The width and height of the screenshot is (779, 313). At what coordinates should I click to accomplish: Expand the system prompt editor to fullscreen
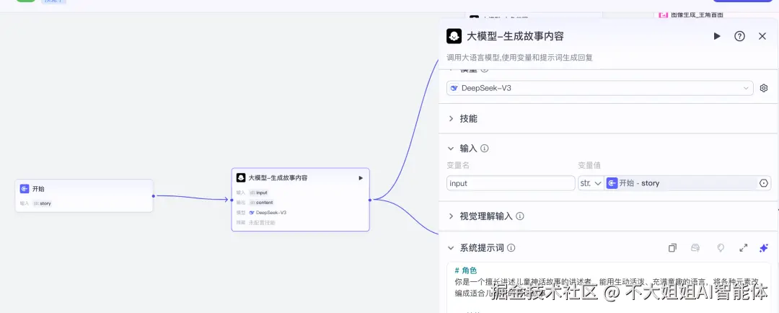743,248
